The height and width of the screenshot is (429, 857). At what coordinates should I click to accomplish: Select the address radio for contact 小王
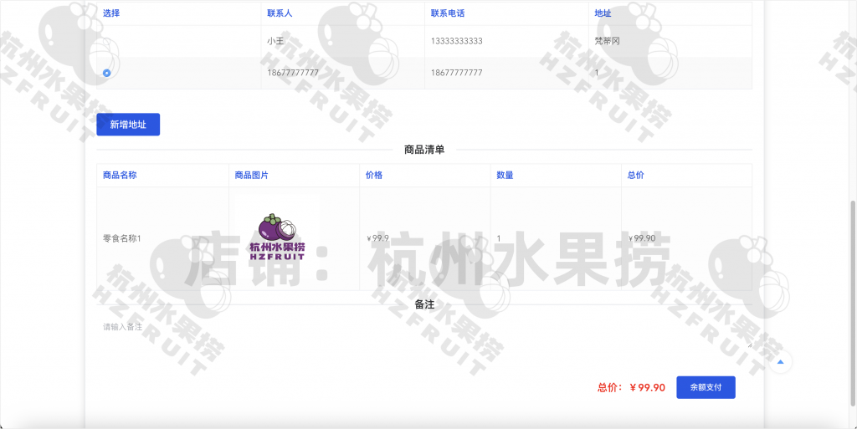coord(106,42)
